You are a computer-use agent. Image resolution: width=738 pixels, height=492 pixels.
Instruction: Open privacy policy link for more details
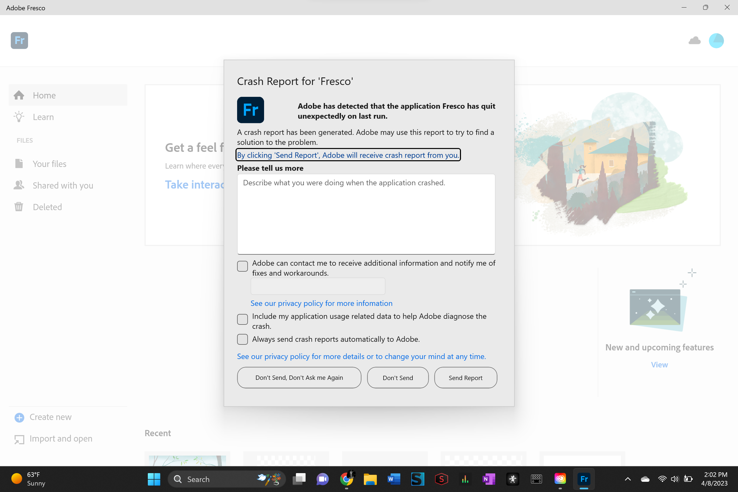361,356
